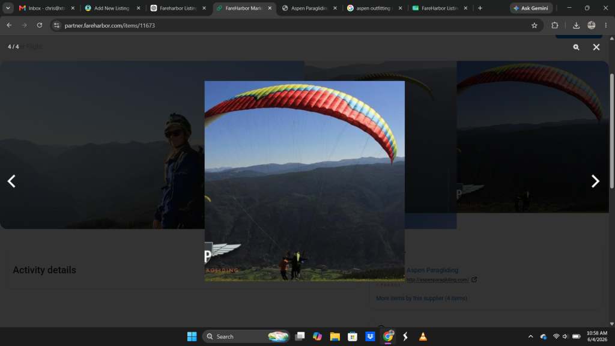Image resolution: width=615 pixels, height=346 pixels.
Task: Show the previous image in lightbox
Action: [x=11, y=181]
